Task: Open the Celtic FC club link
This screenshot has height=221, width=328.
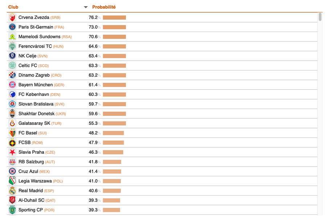Action: (28, 65)
